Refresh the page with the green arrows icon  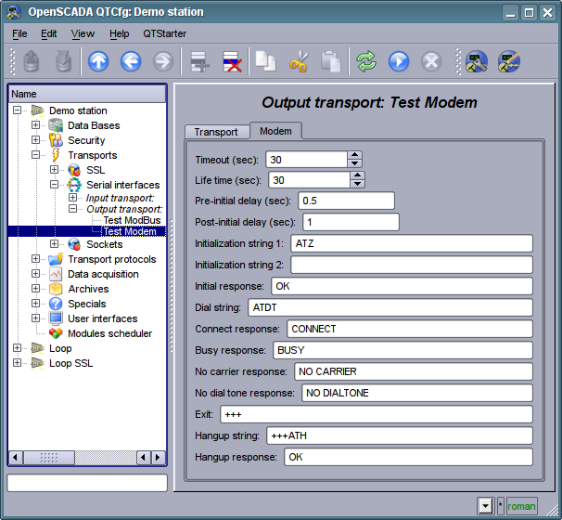point(366,61)
